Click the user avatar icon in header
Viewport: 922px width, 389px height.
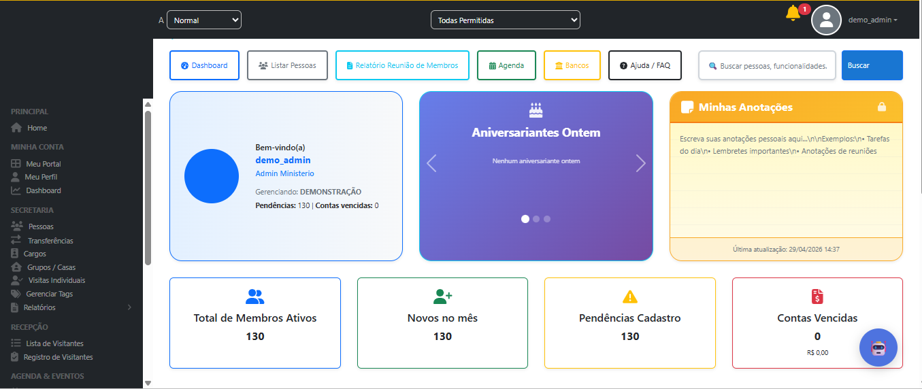click(x=827, y=20)
